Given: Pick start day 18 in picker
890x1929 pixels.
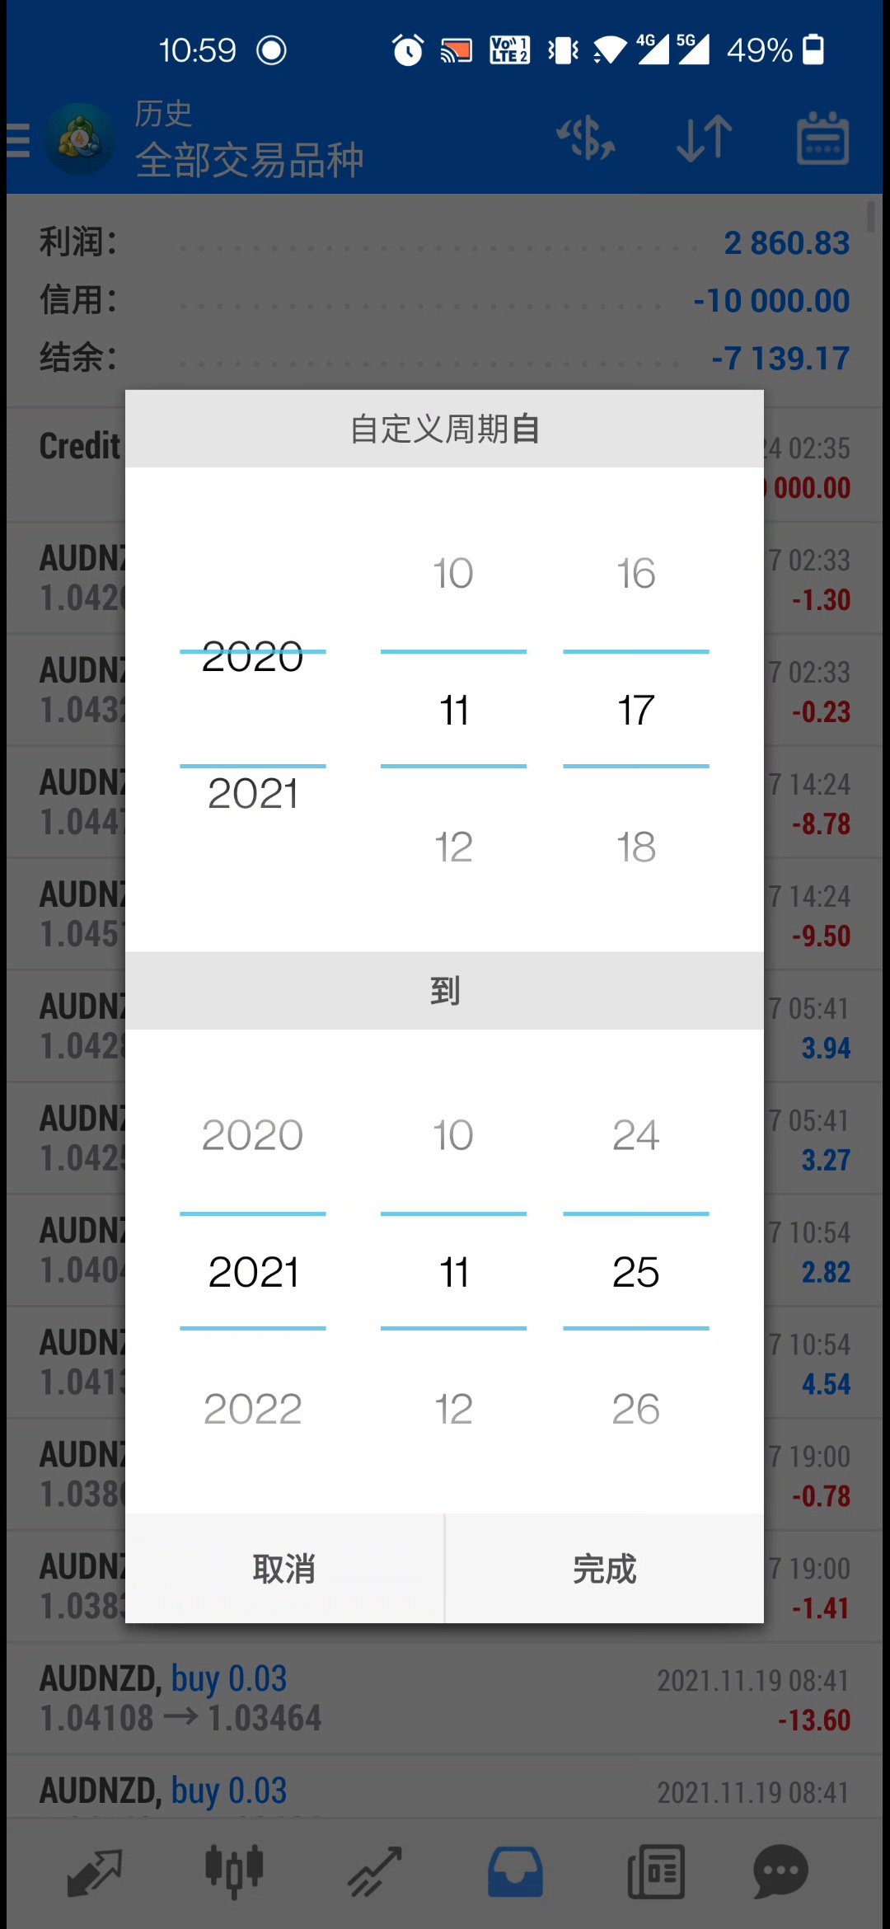Looking at the screenshot, I should click(636, 847).
